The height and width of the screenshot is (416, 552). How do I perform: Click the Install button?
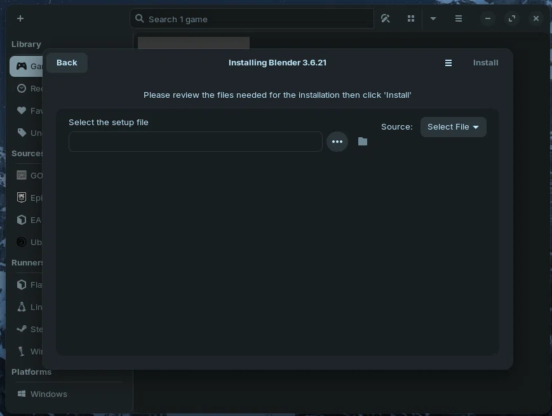pyautogui.click(x=485, y=63)
